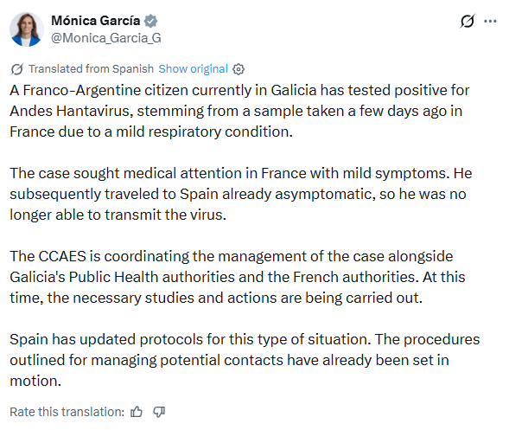This screenshot has width=509, height=430.
Task: Click the Grok icon beside Translated from Spanish
Action: click(17, 69)
